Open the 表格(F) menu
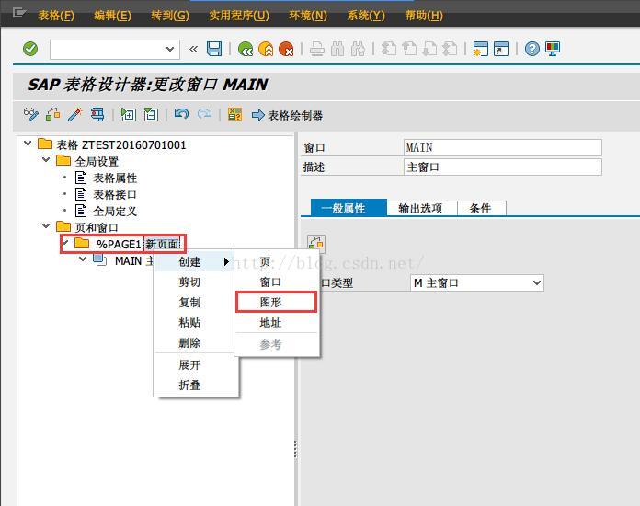Viewport: 640px width, 506px height. pyautogui.click(x=56, y=16)
